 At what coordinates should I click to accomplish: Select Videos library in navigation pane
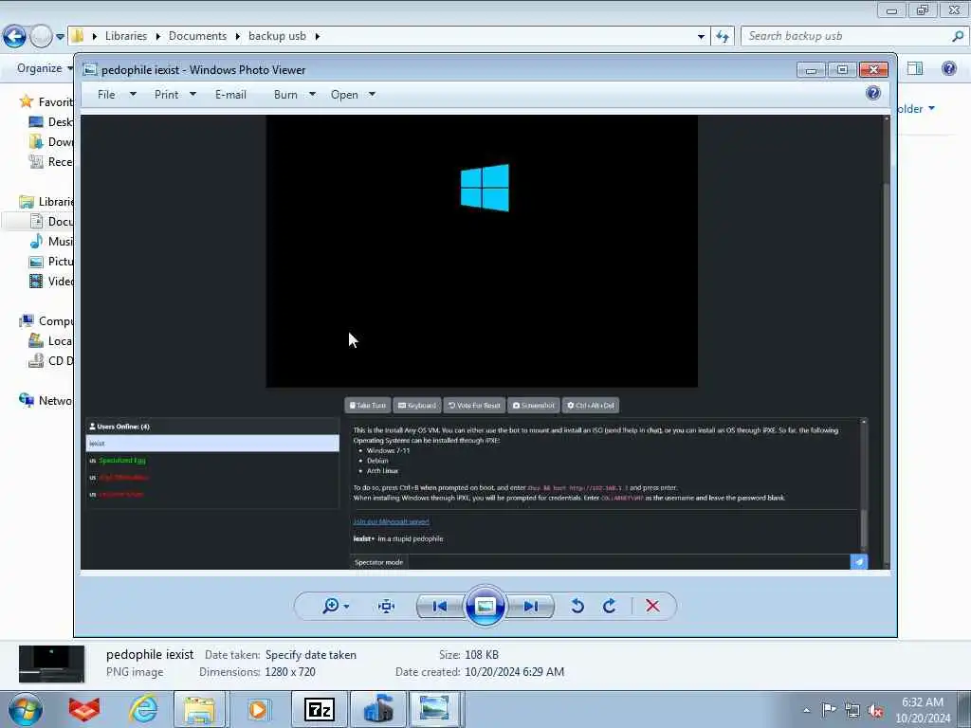point(51,281)
